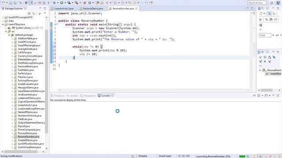Click the Open Type toolbar icon
Screen dimensions: 282x158
click(98, 3)
